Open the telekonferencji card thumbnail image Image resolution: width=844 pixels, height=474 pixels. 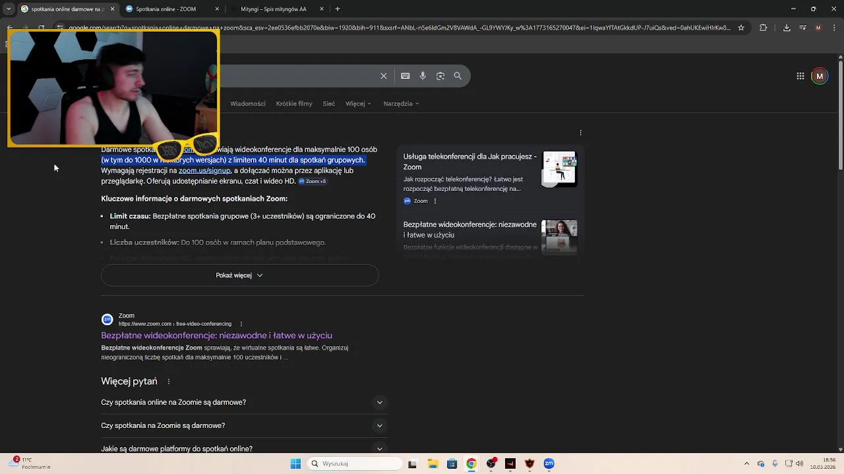tap(559, 169)
